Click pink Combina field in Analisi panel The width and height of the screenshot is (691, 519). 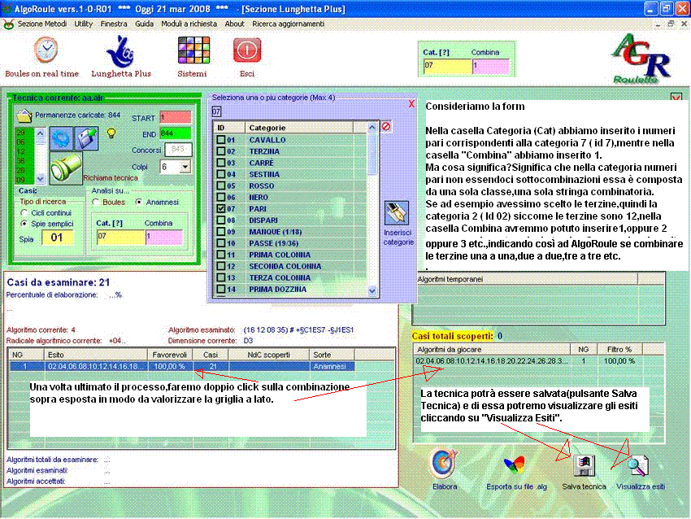(x=164, y=238)
